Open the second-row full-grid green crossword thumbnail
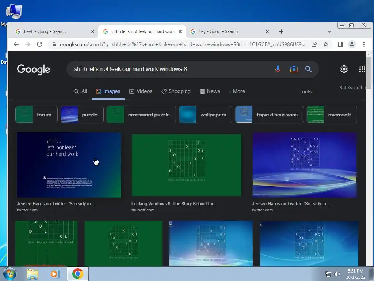 pyautogui.click(x=123, y=243)
